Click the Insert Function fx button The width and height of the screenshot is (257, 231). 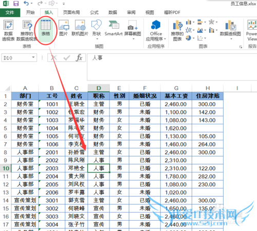tap(79, 57)
